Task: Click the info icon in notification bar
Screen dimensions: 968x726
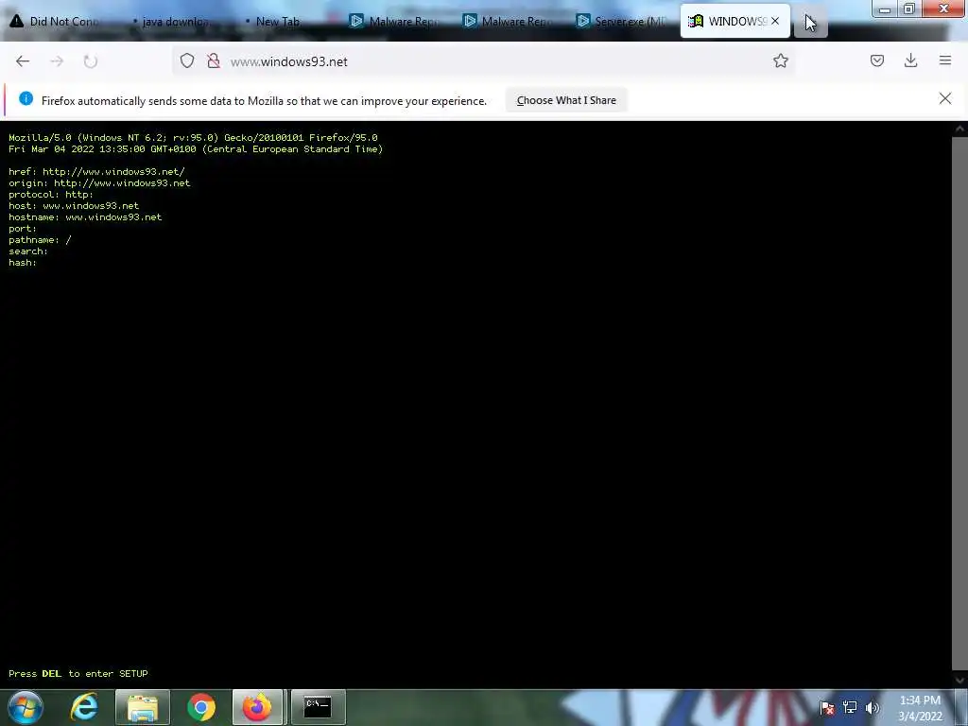Action: coord(26,98)
